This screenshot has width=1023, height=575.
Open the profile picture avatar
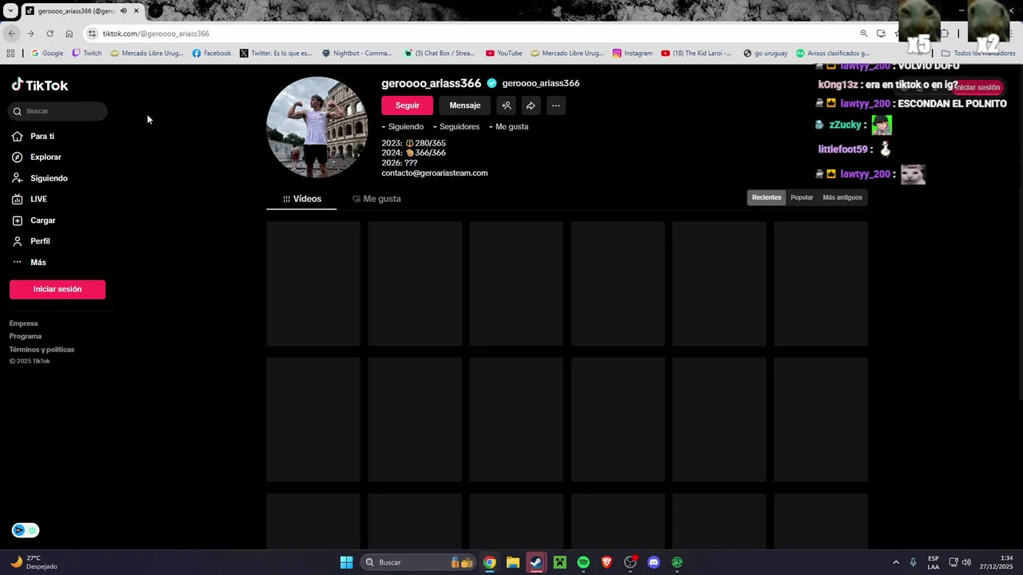point(317,127)
